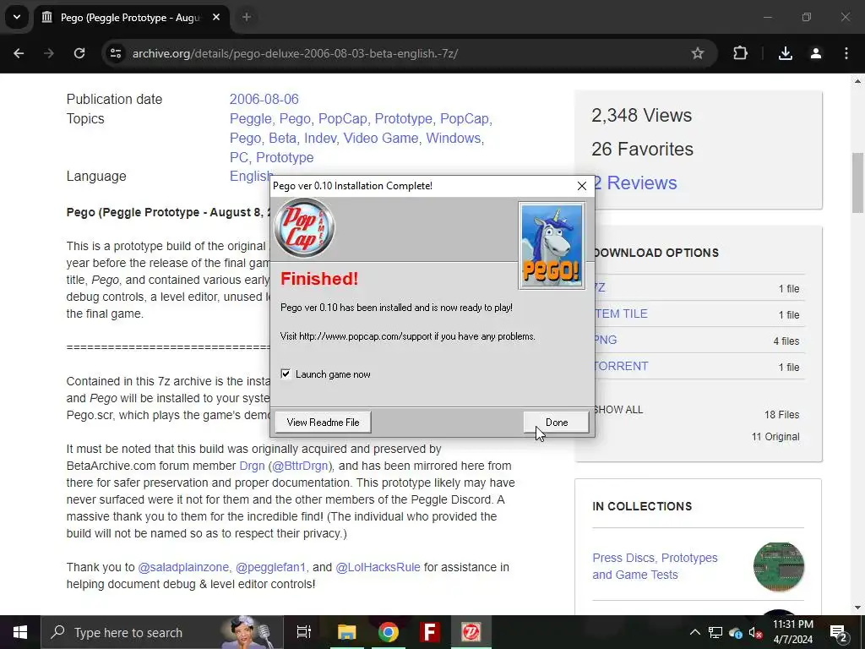
Task: Open Chrome three-dot menu
Action: 846,53
